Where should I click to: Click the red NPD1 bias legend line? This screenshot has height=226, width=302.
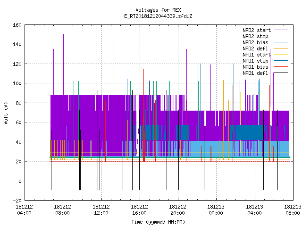point(281,67)
